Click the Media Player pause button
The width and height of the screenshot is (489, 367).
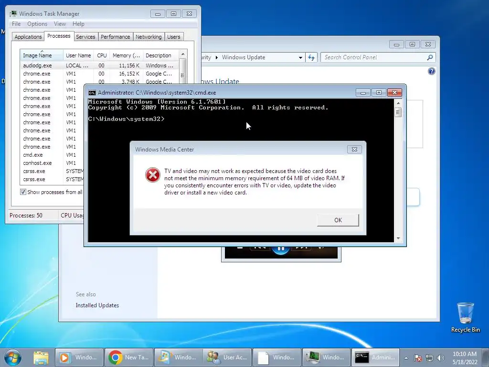pyautogui.click(x=280, y=249)
